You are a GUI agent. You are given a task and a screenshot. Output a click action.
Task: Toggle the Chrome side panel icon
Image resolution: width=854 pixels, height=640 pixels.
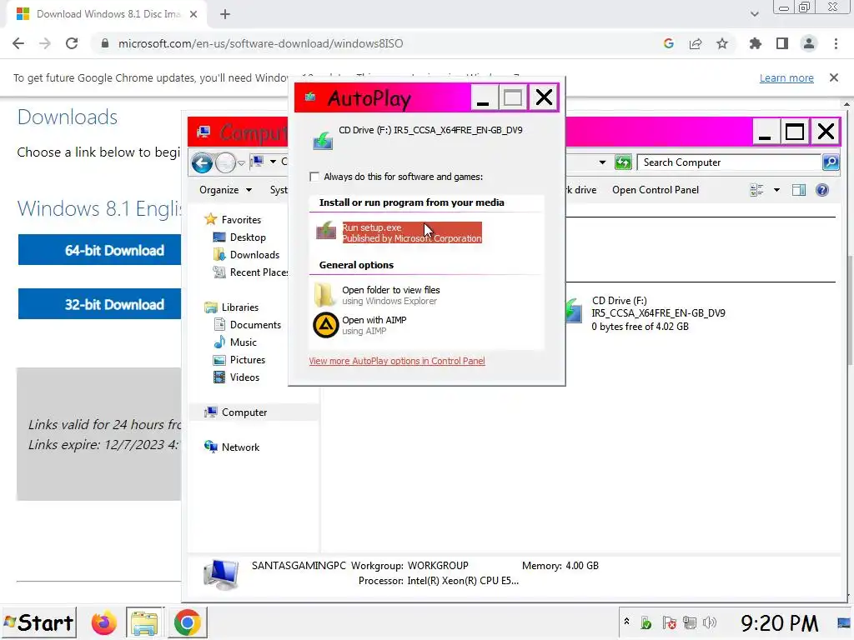click(782, 43)
